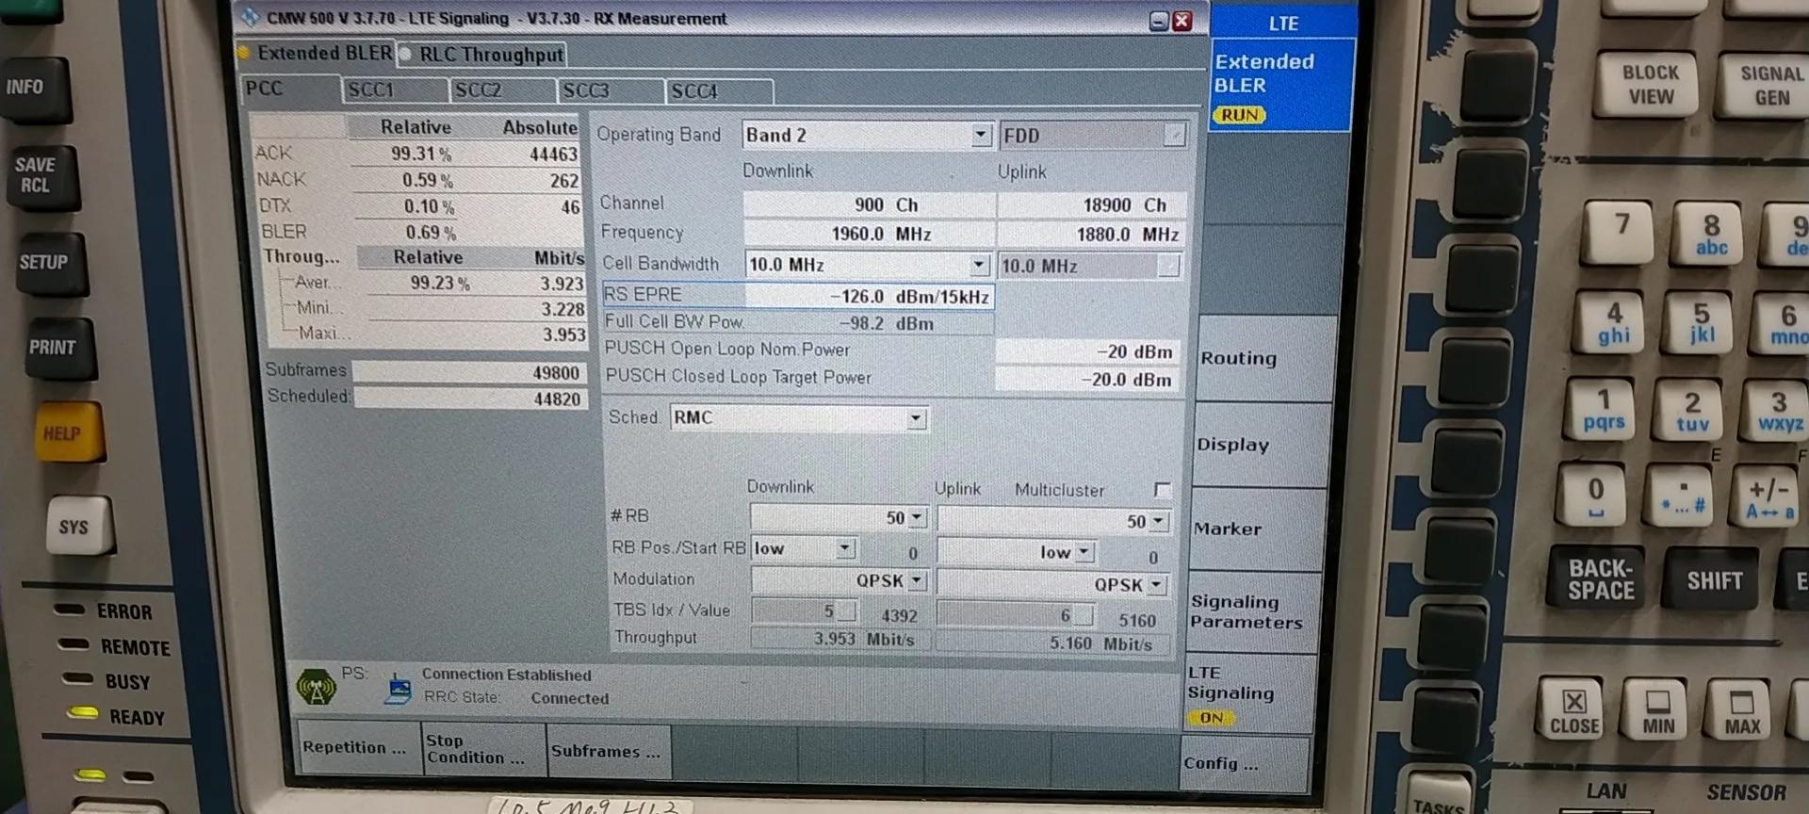Screen dimensions: 1809x814
Task: Open the SCC4 carrier tab
Action: click(x=720, y=91)
